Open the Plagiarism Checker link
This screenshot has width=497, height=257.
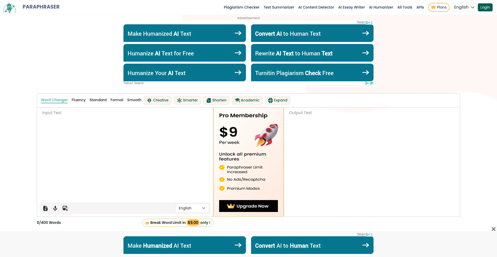(242, 7)
